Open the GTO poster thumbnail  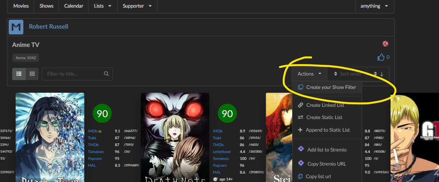pos(415,137)
